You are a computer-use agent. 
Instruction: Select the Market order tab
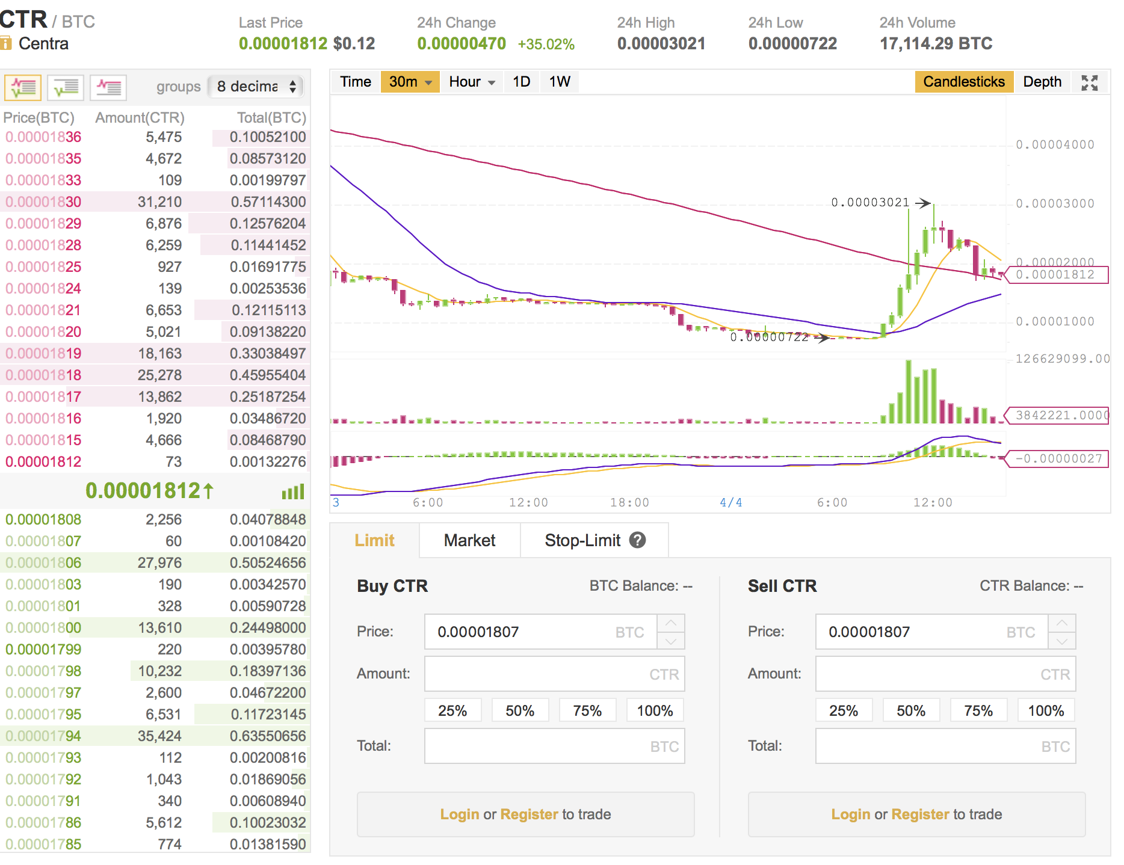pyautogui.click(x=469, y=540)
